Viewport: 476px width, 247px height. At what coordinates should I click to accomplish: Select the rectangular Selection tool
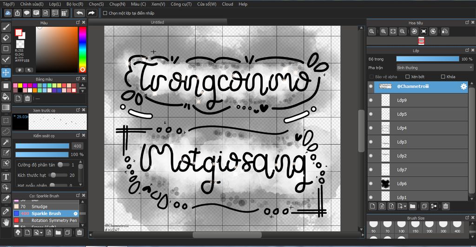point(6,120)
